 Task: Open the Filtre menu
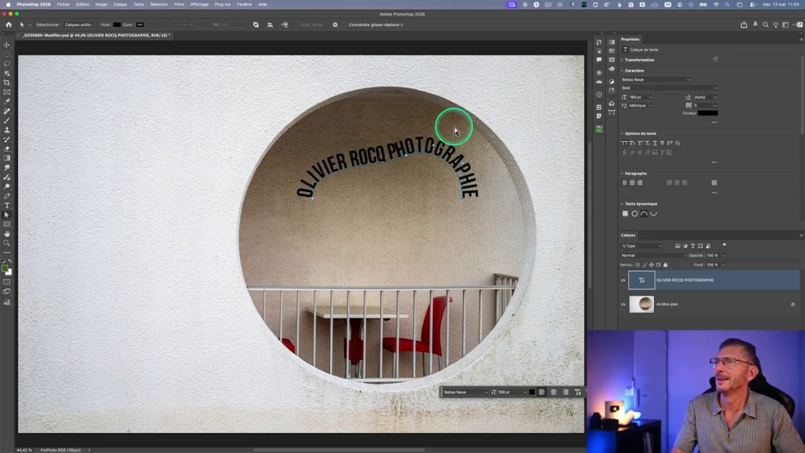(179, 4)
